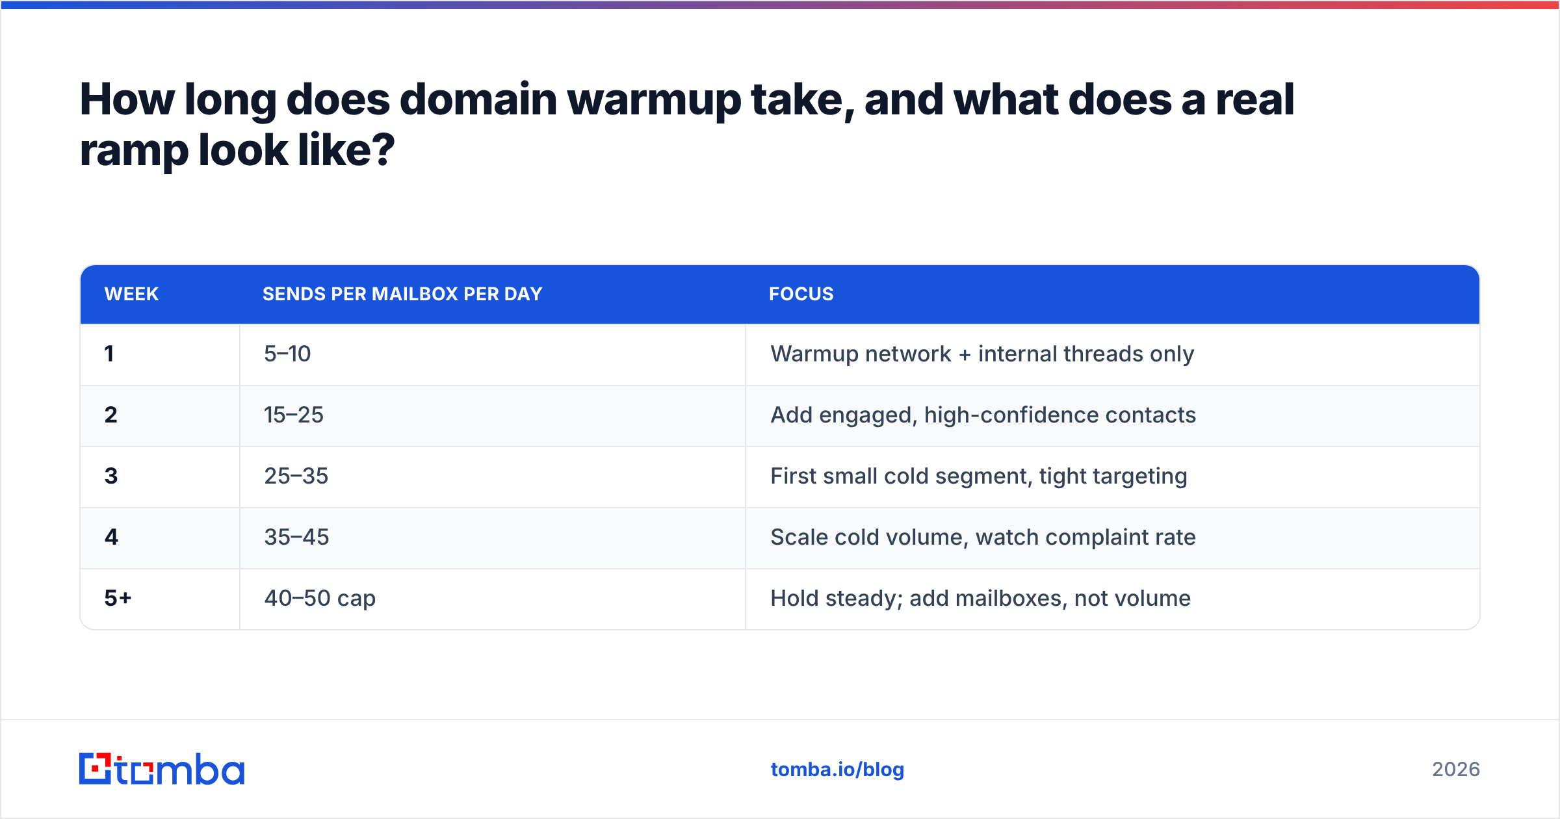Viewport: 1560px width, 819px height.
Task: Click the WEEK column header
Action: coord(131,294)
